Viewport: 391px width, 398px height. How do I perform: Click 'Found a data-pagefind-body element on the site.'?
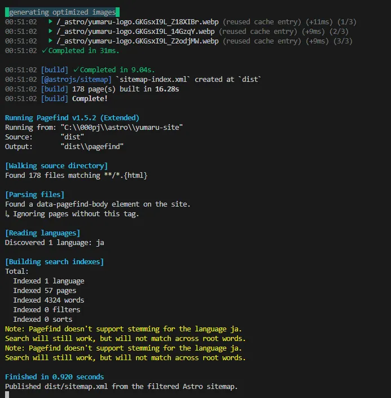tap(98, 204)
